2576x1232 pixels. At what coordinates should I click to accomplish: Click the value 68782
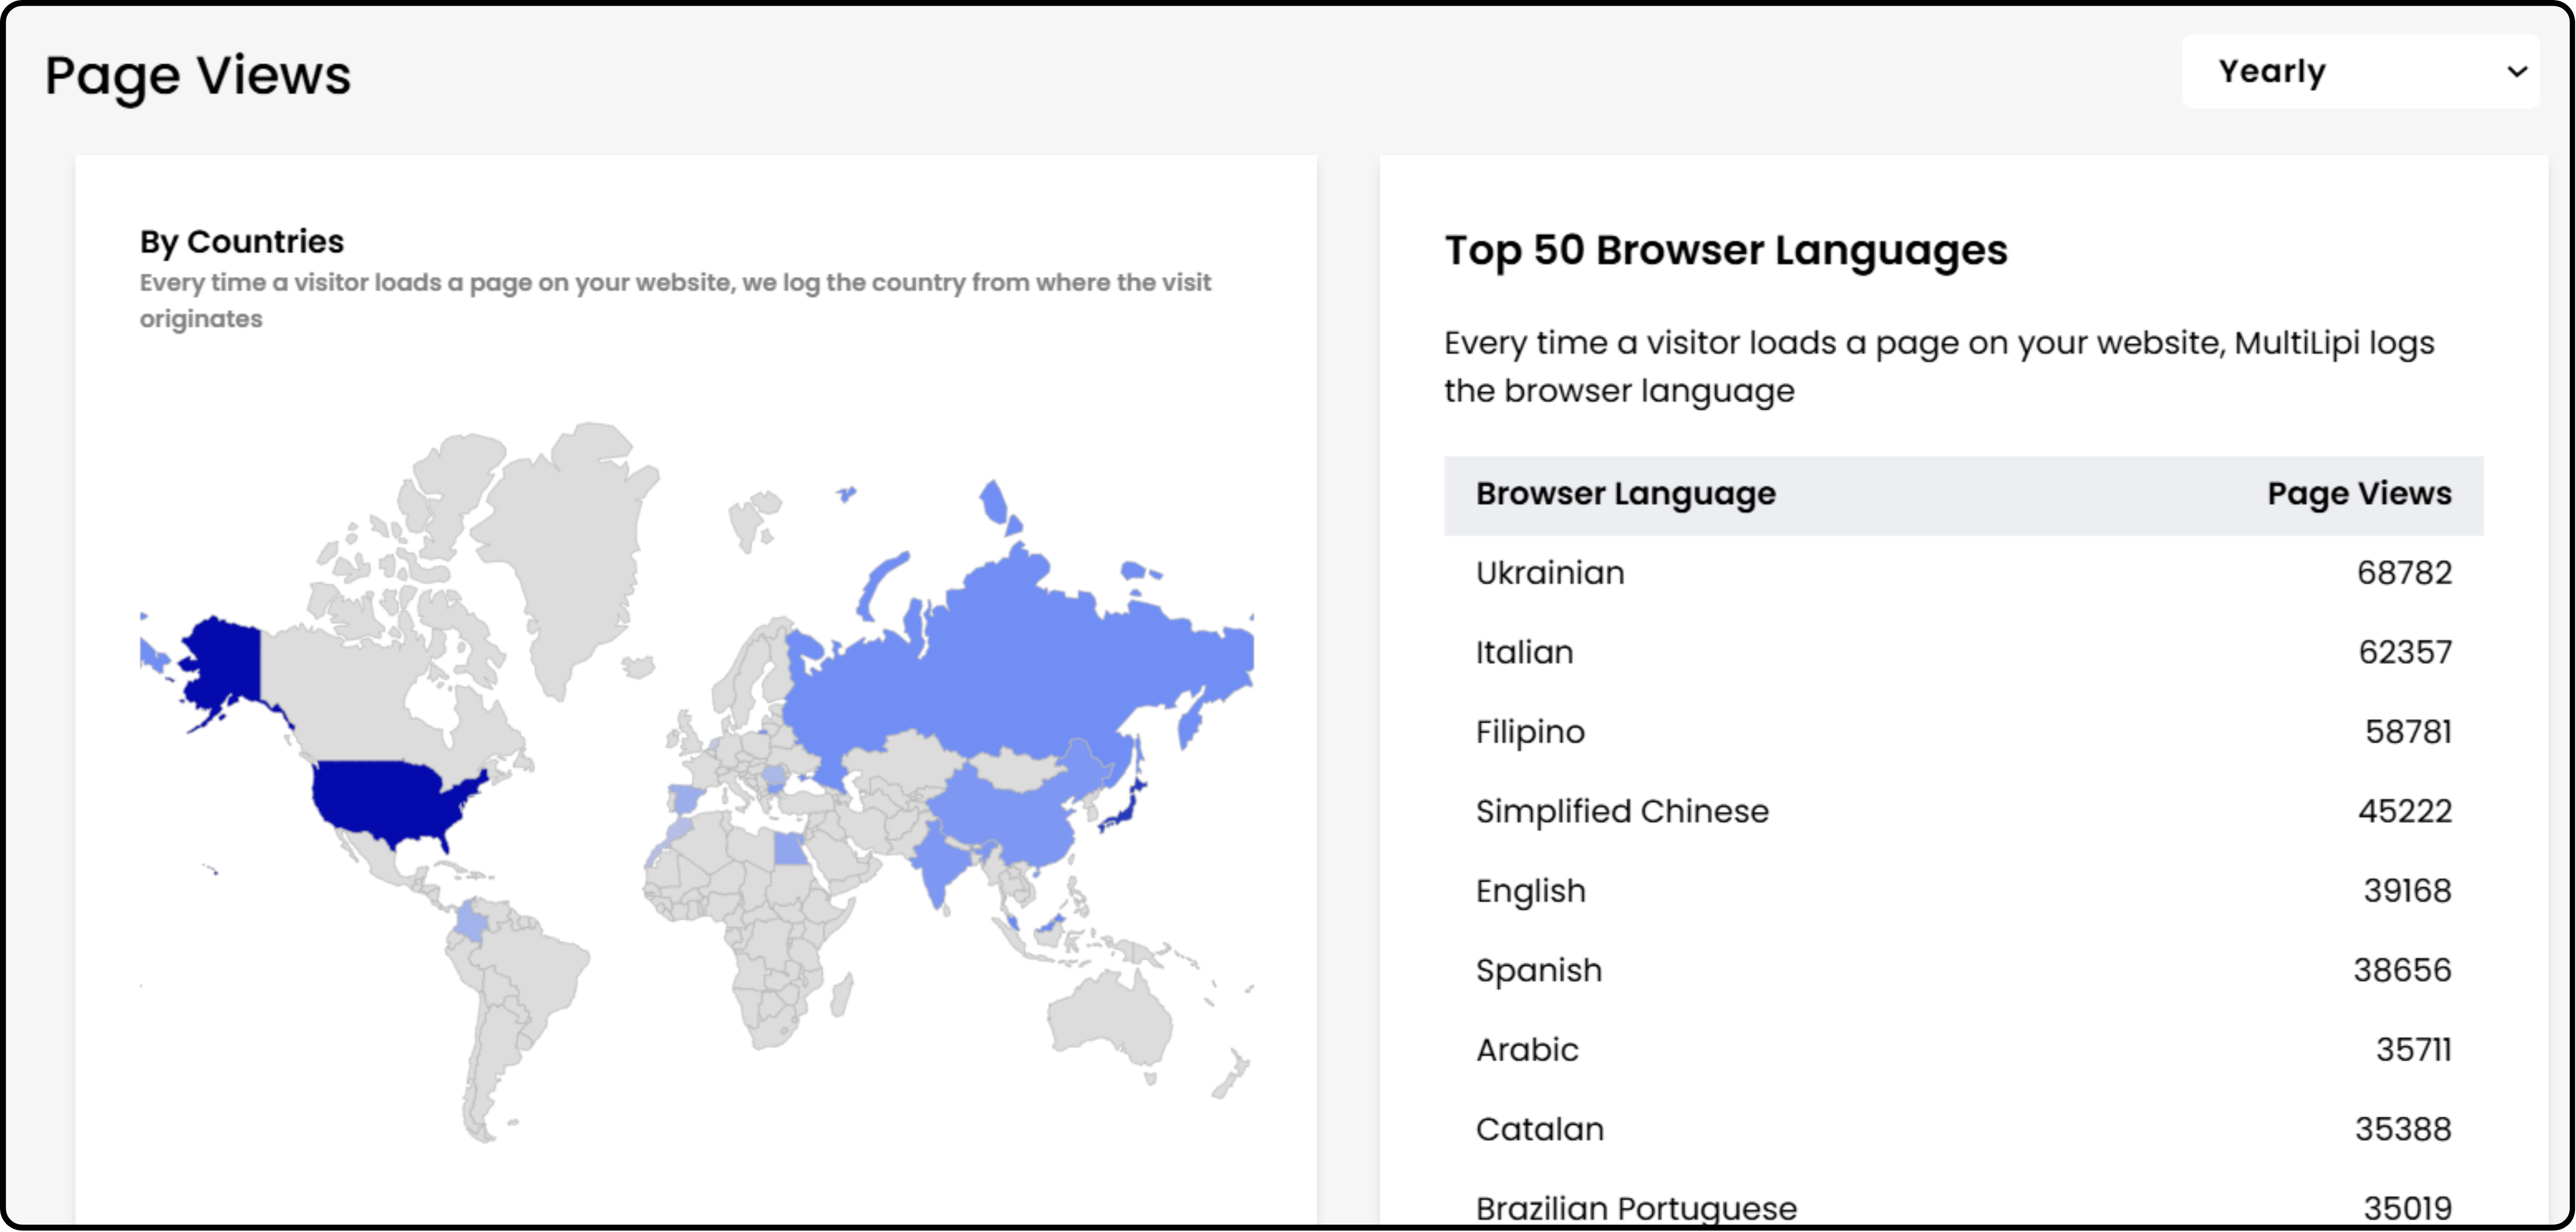2404,573
